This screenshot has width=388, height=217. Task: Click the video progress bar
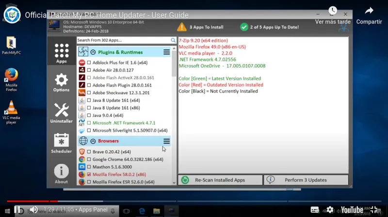click(x=194, y=201)
